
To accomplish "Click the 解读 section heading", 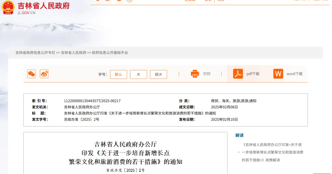I will [x=239, y=135].
